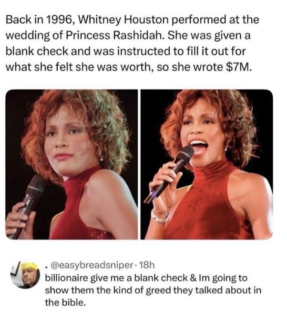Click the red dress in the right photo
The width and height of the screenshot is (287, 322).
tap(210, 210)
